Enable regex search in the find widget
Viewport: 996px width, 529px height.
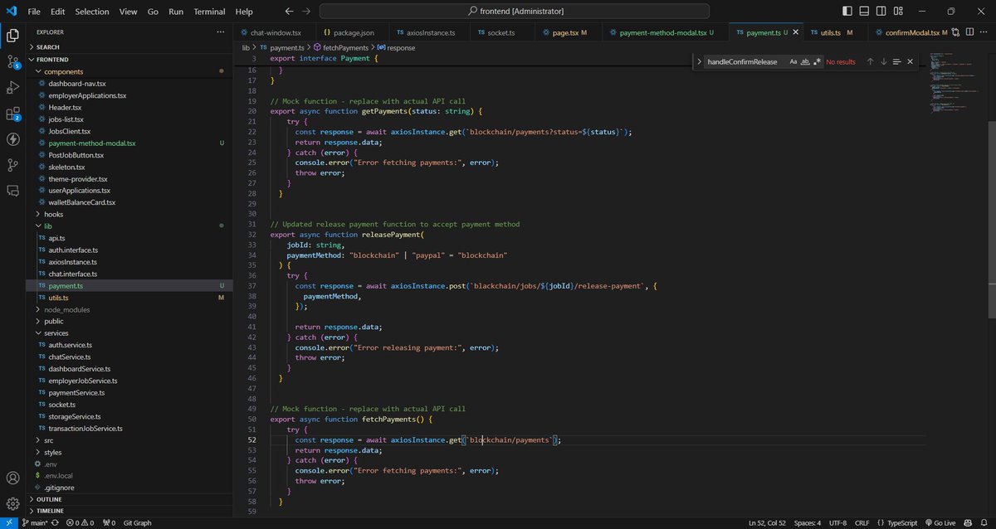tap(817, 61)
